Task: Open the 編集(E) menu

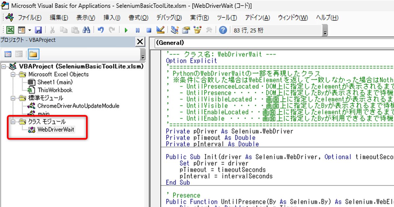Action: coord(59,17)
